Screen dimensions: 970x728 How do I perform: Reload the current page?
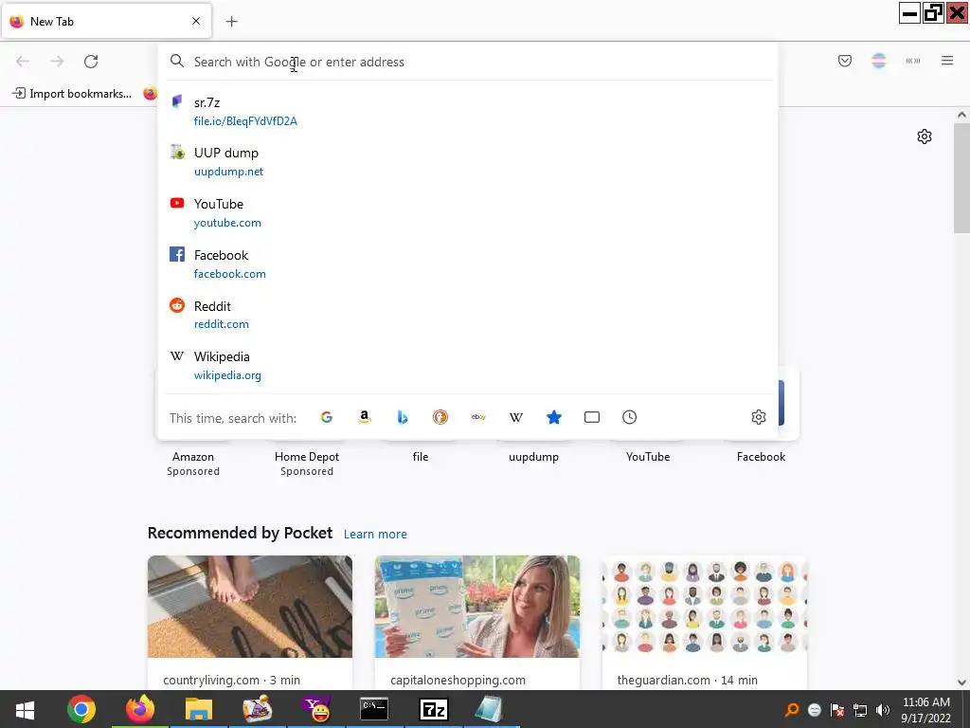tap(91, 62)
